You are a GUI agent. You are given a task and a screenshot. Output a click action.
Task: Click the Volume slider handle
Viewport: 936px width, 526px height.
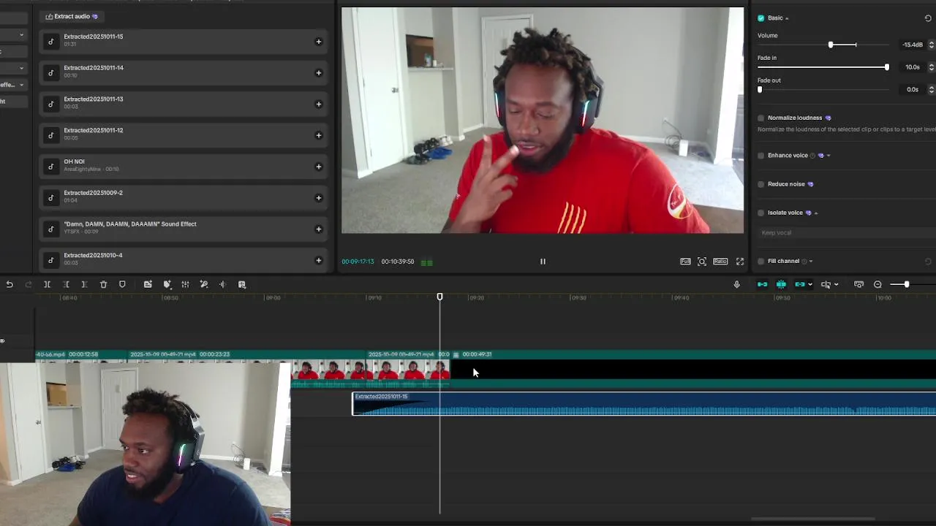pos(831,45)
